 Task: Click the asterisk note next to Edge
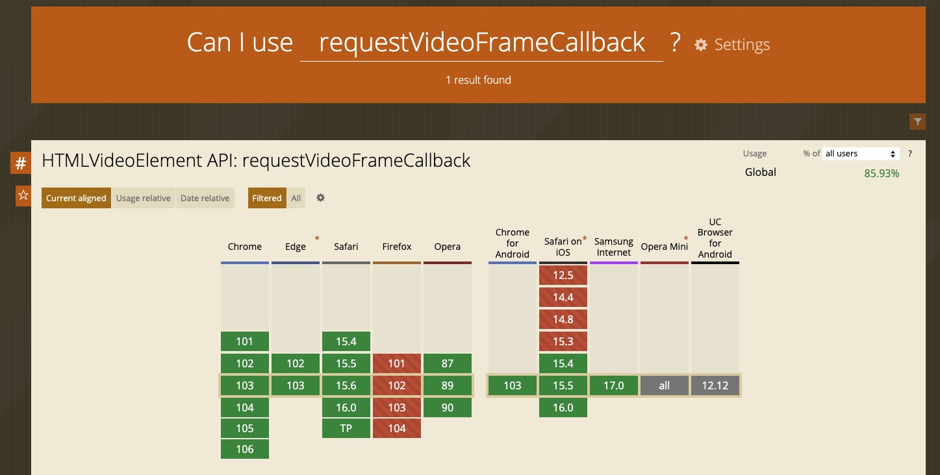[317, 239]
